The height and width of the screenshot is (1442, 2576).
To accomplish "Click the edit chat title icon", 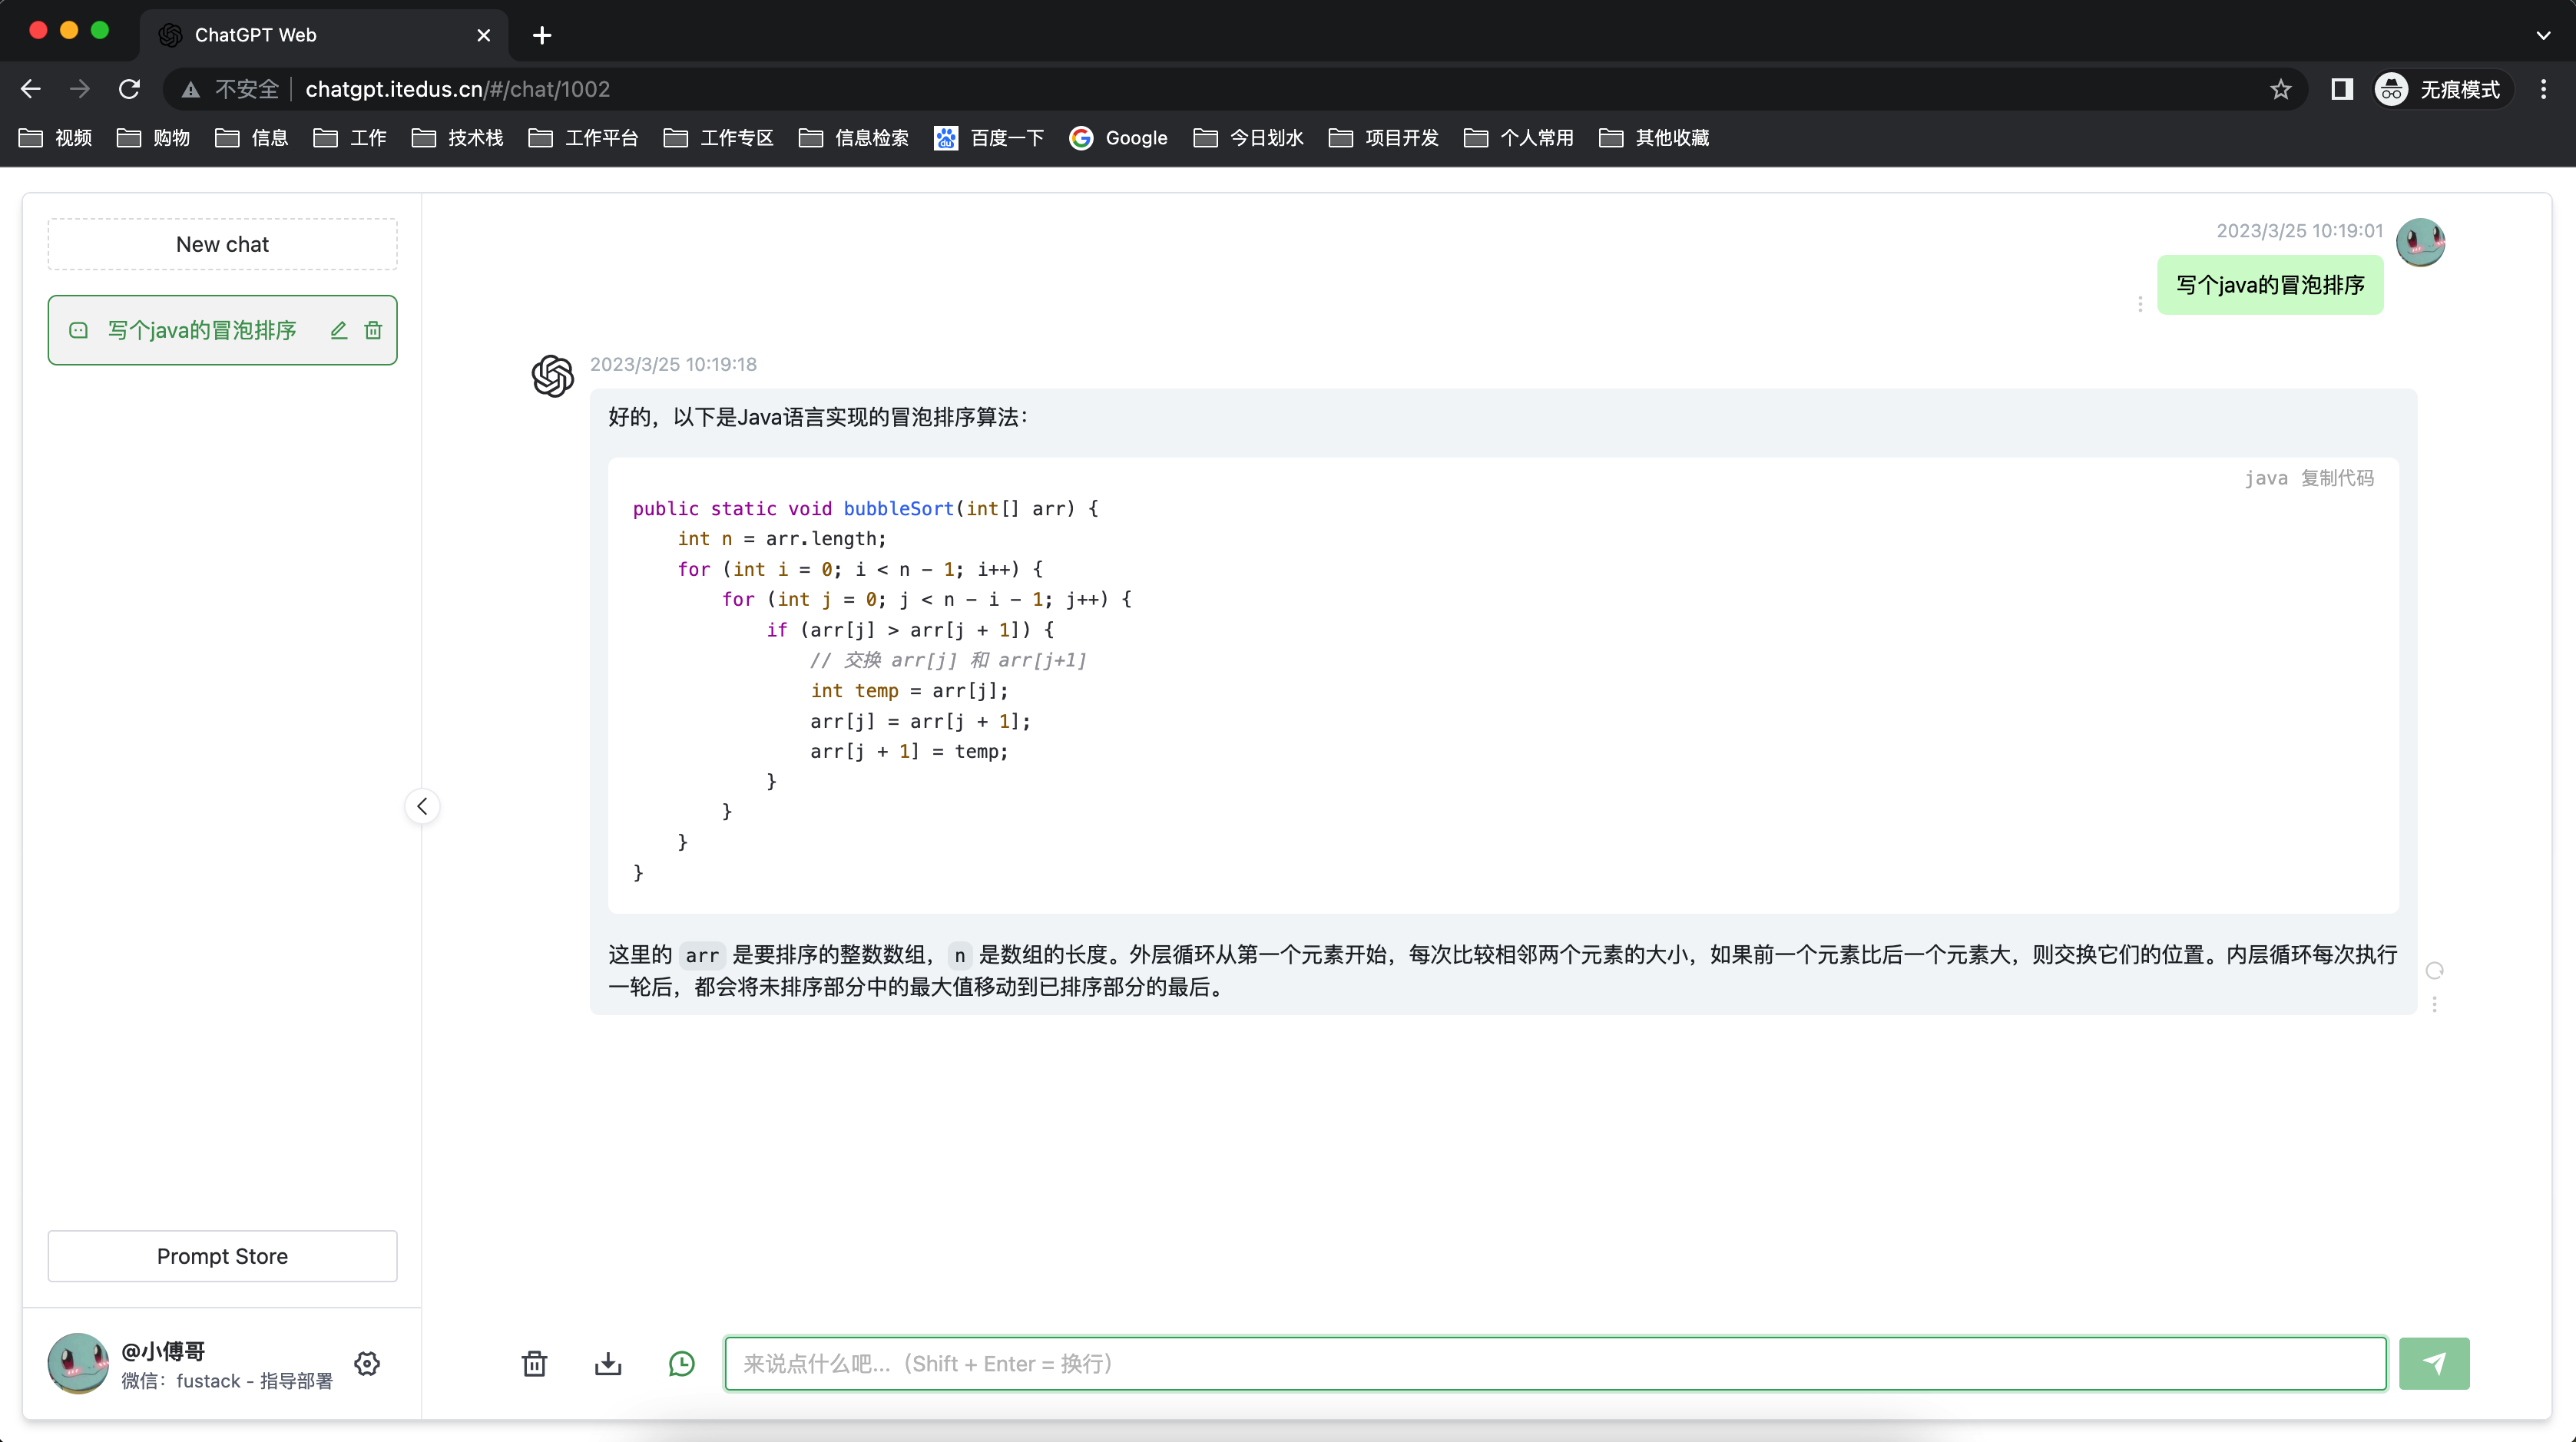I will coord(339,331).
